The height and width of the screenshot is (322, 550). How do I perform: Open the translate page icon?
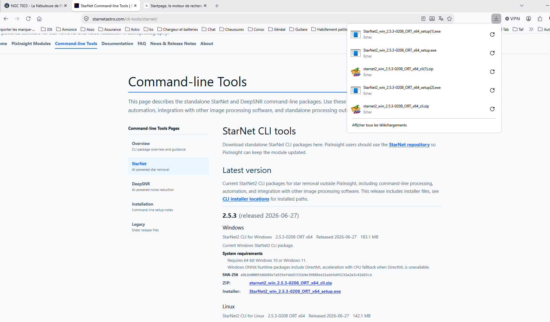tap(441, 19)
